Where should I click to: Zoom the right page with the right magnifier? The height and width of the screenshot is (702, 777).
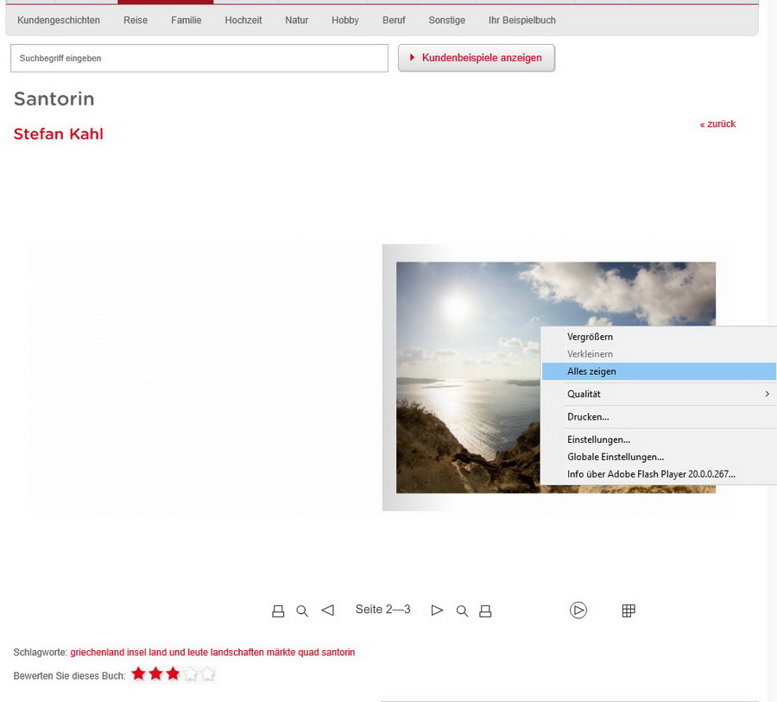pos(462,610)
